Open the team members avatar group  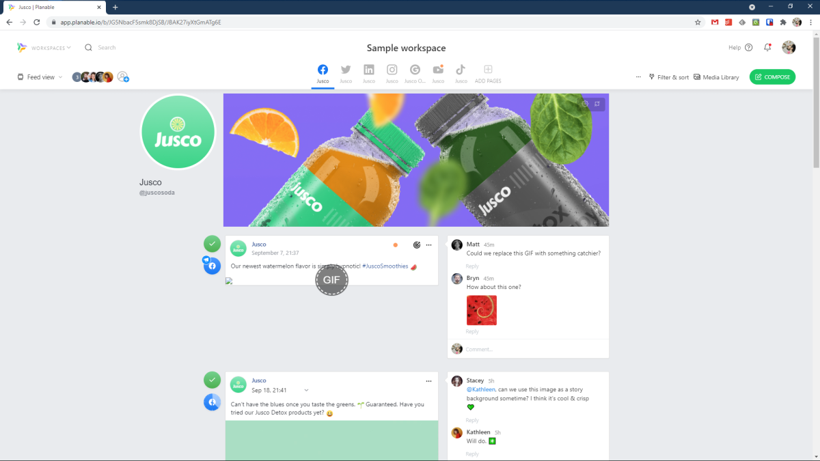pos(93,77)
